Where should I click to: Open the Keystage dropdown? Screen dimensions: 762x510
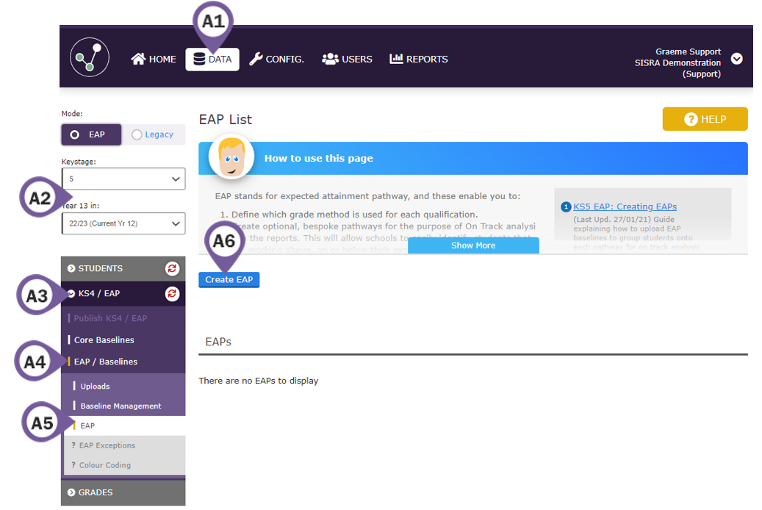(123, 179)
